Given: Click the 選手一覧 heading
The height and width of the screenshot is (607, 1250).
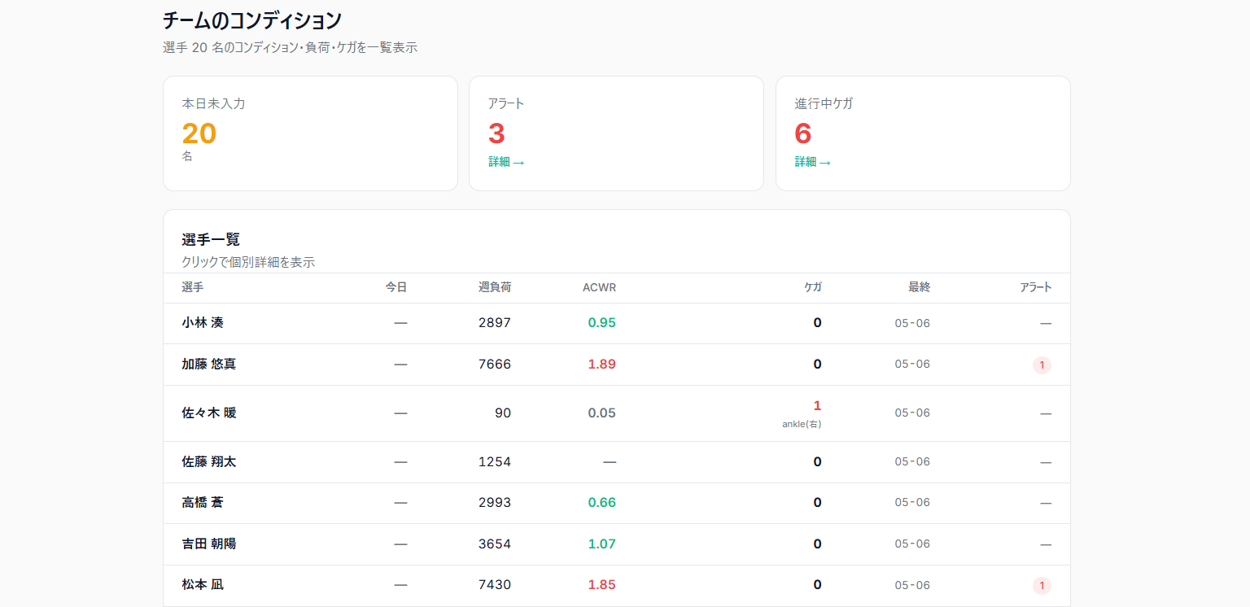Looking at the screenshot, I should coord(211,239).
